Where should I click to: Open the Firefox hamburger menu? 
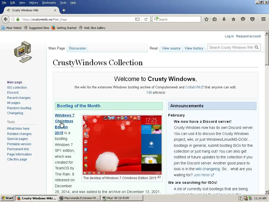[263, 19]
